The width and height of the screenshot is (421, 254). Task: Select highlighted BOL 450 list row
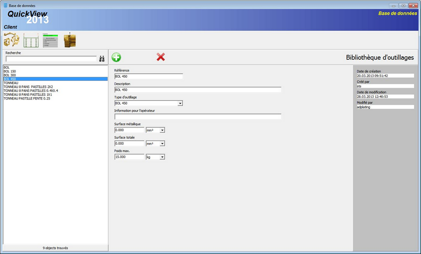click(x=56, y=79)
